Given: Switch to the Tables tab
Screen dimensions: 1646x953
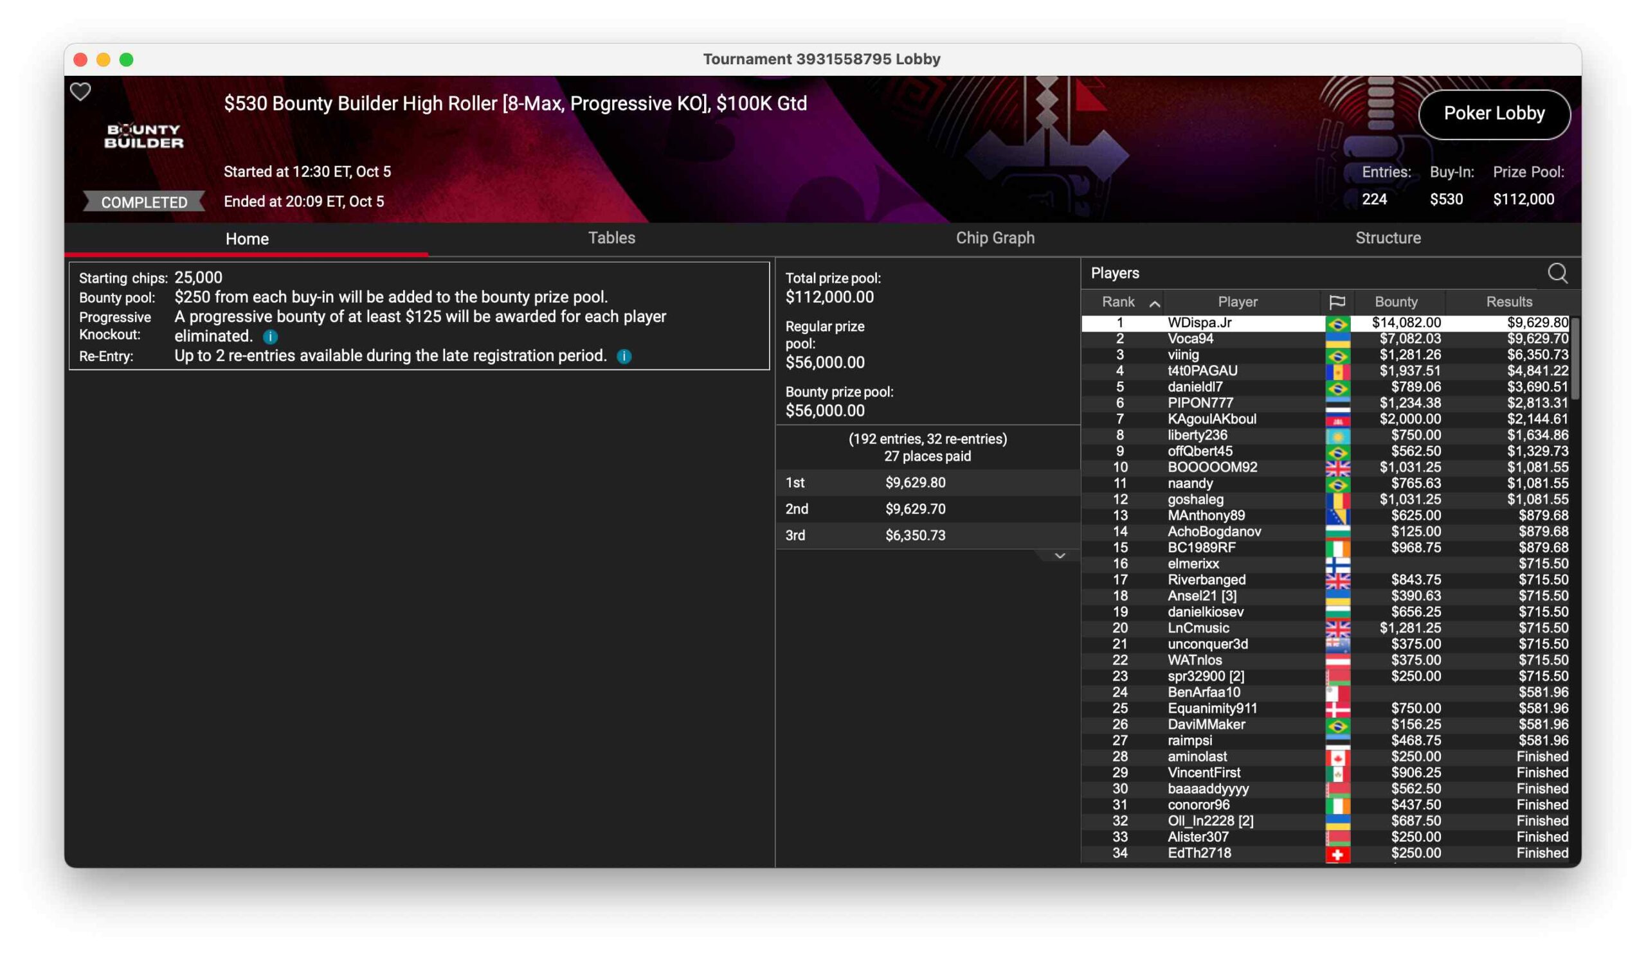Looking at the screenshot, I should pyautogui.click(x=611, y=238).
